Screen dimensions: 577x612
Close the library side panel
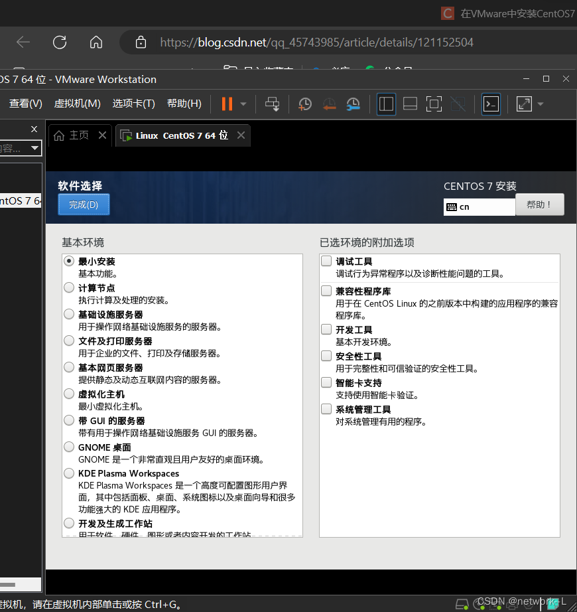(34, 129)
